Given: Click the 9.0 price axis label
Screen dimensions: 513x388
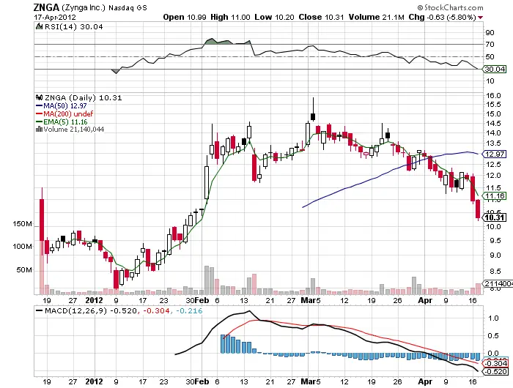Looking at the screenshot, I should coord(495,255).
